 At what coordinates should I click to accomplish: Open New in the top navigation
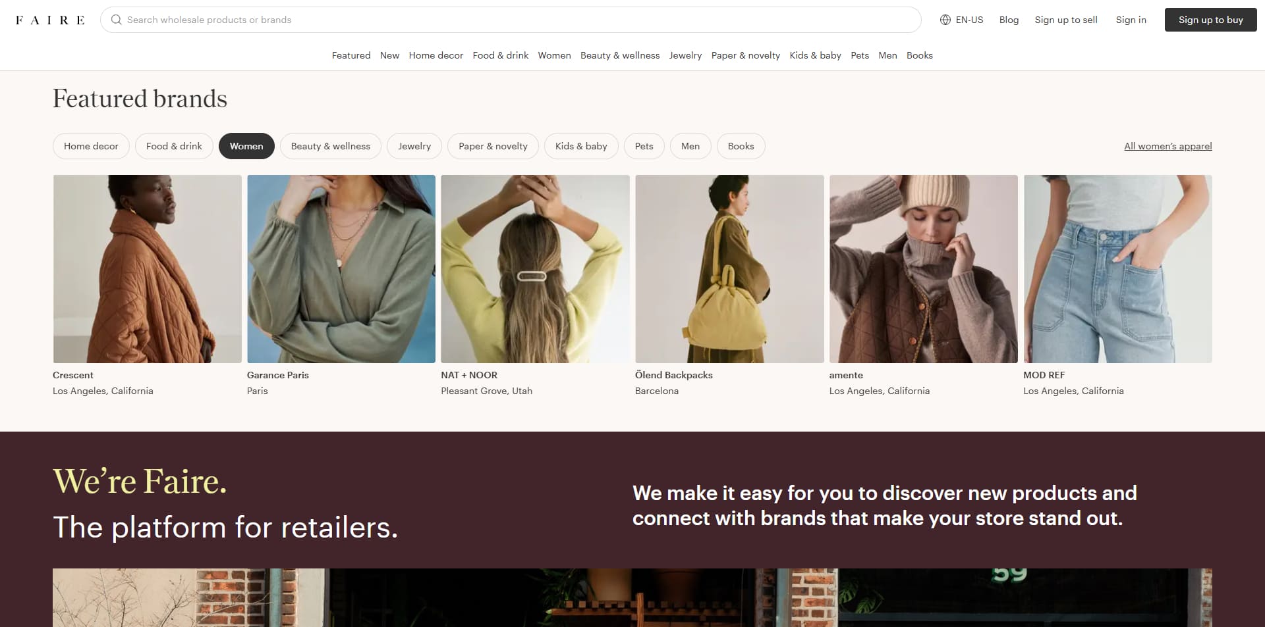click(389, 55)
